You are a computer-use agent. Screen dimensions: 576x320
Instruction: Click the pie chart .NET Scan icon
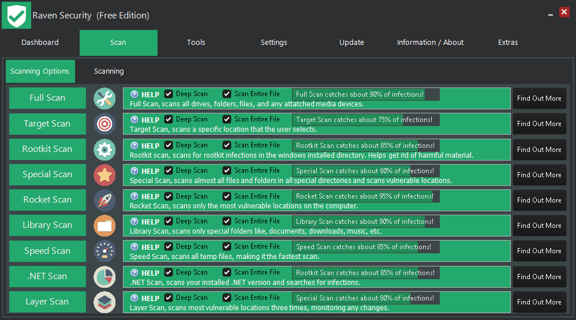[x=104, y=276]
